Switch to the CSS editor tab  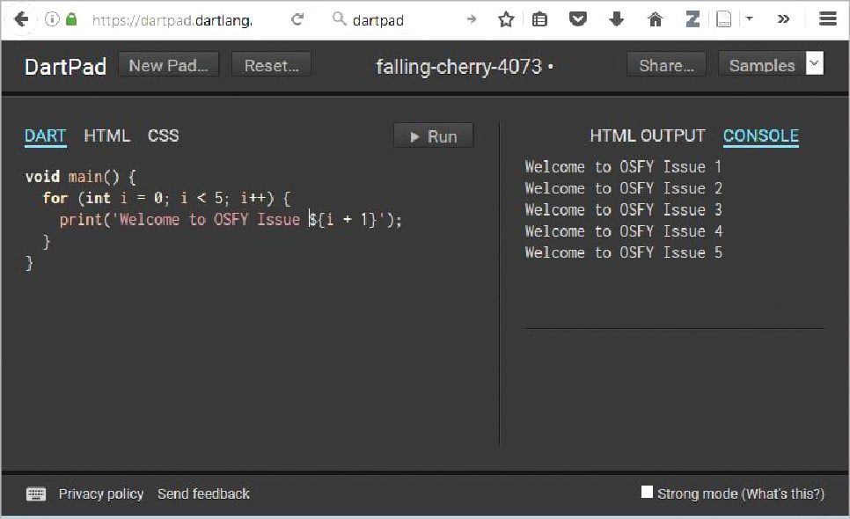[163, 135]
